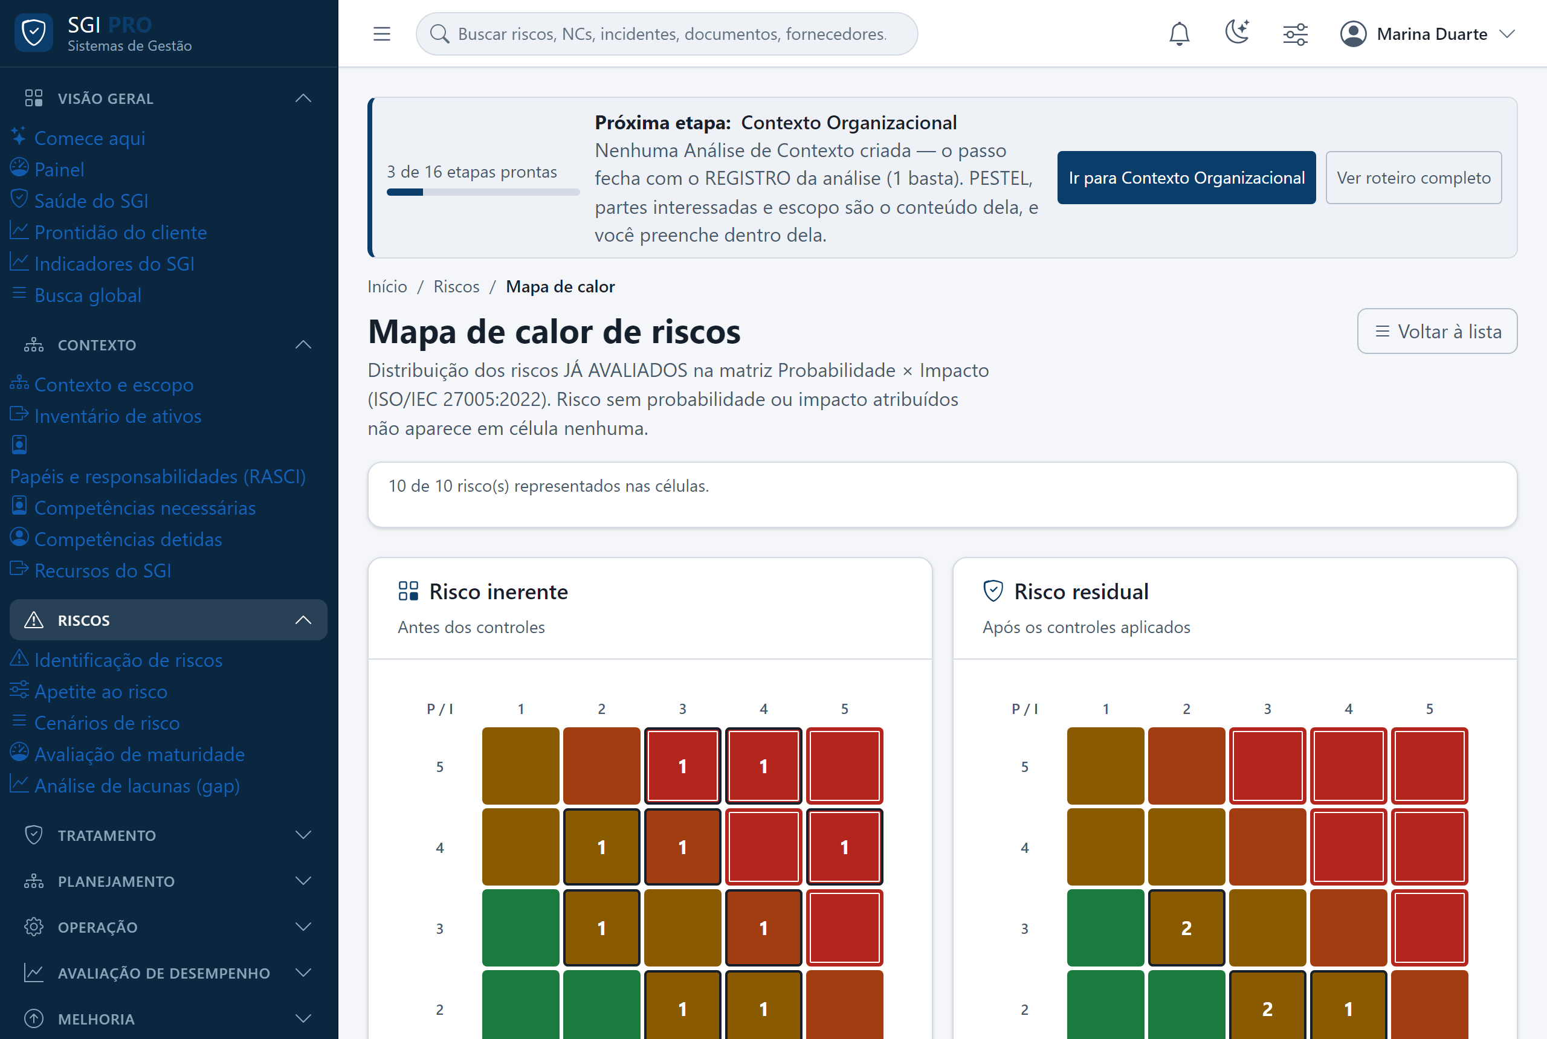Expand the PLANEJAMENTO section
1547x1039 pixels.
[169, 881]
